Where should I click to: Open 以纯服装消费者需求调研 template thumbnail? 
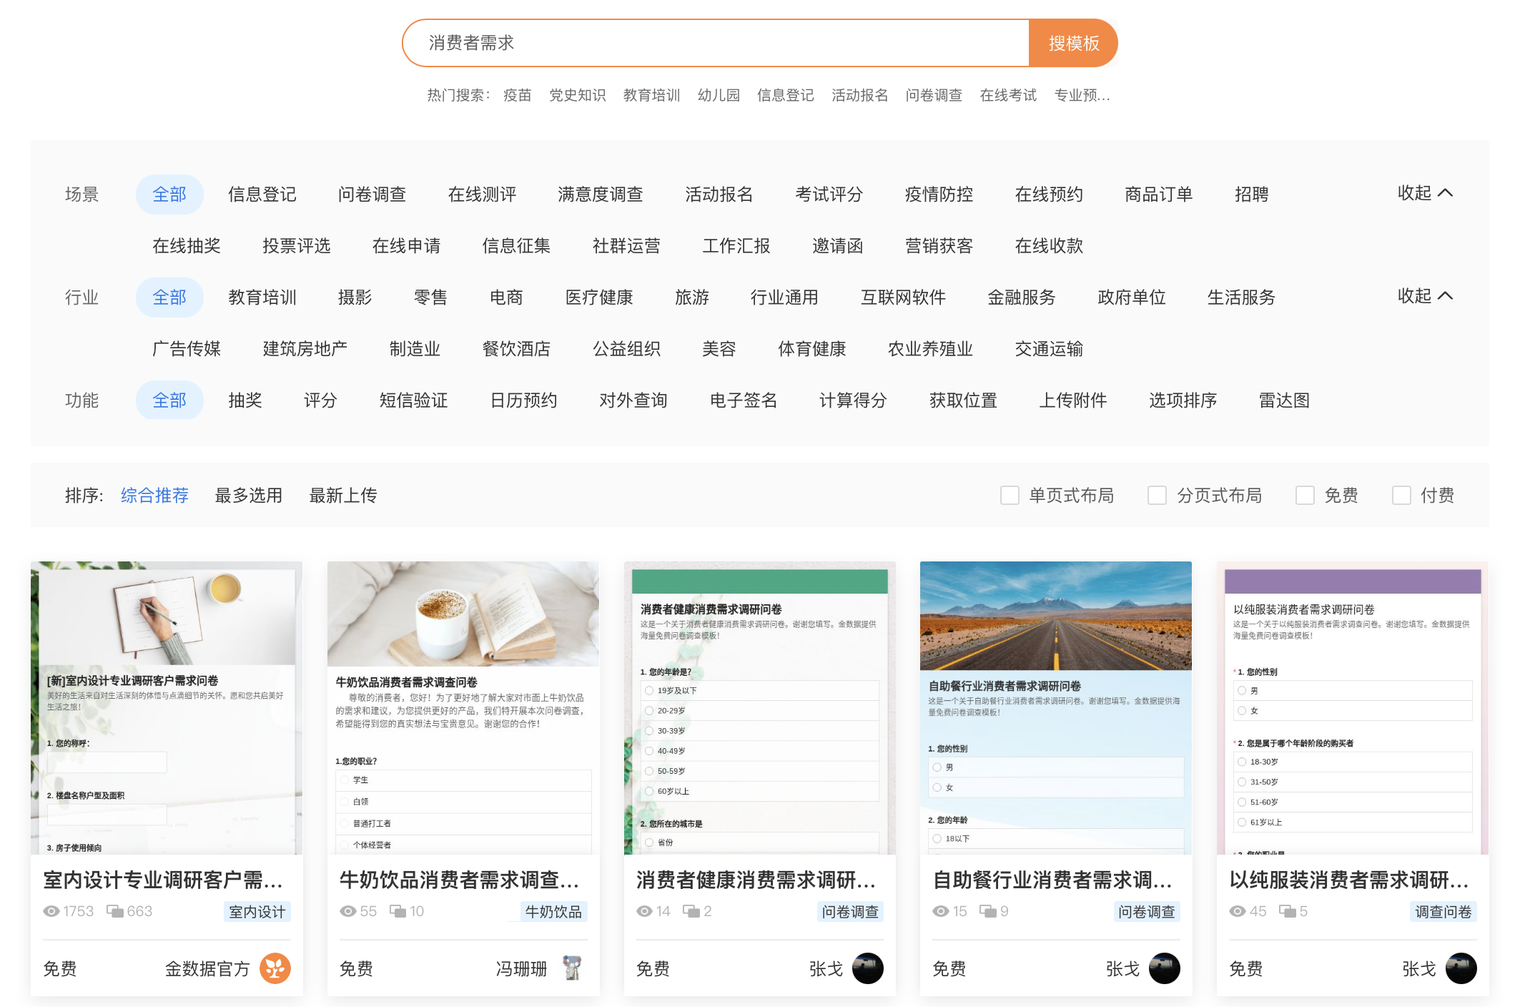1353,708
